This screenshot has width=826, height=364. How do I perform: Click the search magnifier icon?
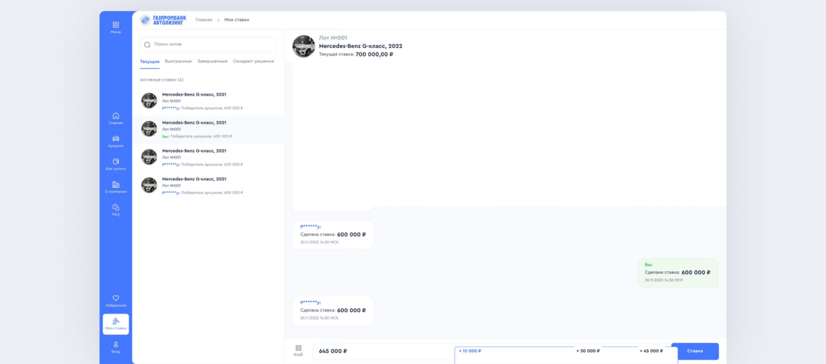click(147, 44)
